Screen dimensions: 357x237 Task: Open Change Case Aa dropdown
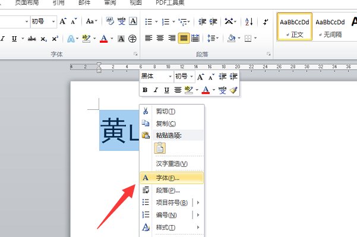pos(91,21)
